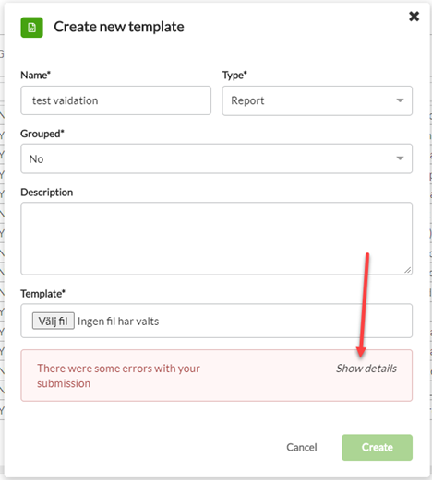432x480 pixels.
Task: Click the caret arrow in Grouped field
Action: click(x=400, y=158)
